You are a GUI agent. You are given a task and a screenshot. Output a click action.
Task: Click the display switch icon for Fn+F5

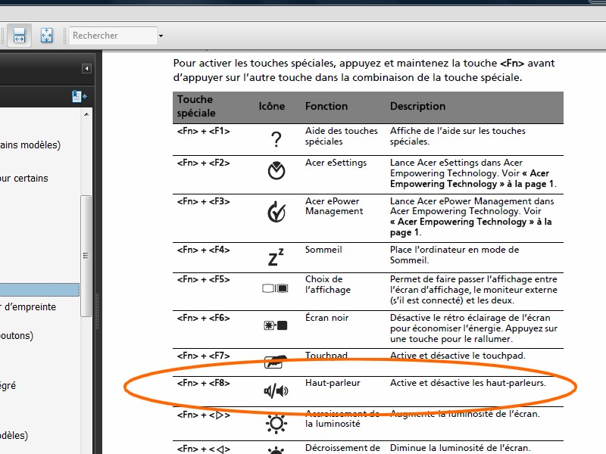276,289
